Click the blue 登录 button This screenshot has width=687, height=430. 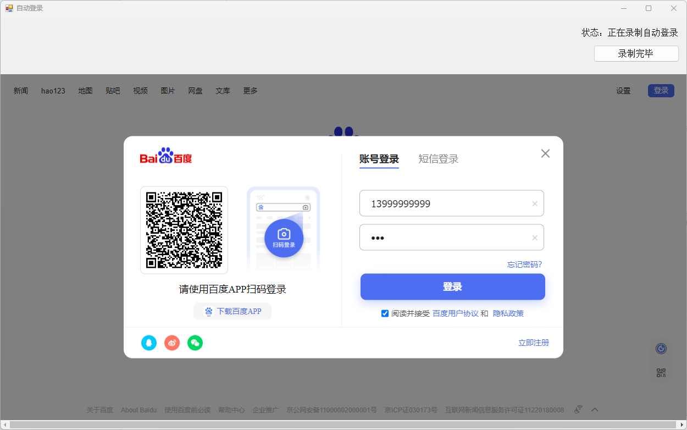click(453, 287)
